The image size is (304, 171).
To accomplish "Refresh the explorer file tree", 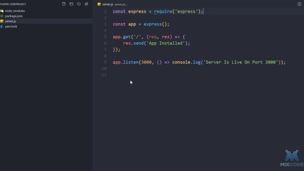I will coord(79,4).
